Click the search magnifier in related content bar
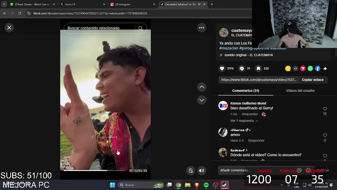The image size is (337, 190). point(141,28)
